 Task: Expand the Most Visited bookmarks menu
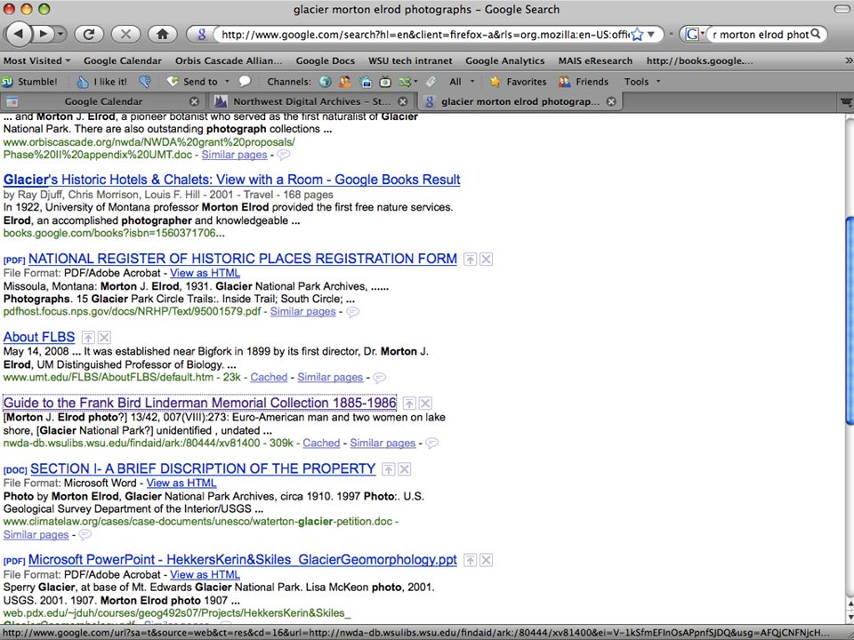coord(37,61)
